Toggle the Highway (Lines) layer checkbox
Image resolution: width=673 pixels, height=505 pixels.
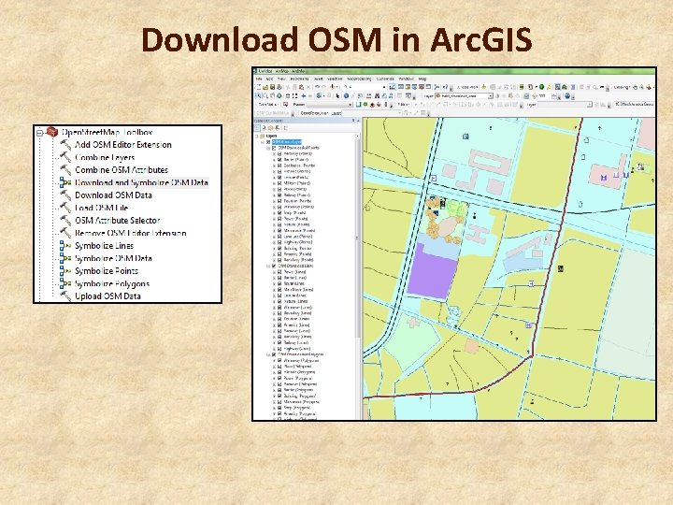[279, 348]
